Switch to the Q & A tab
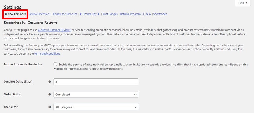The width and height of the screenshot is (254, 113). (x=147, y=14)
